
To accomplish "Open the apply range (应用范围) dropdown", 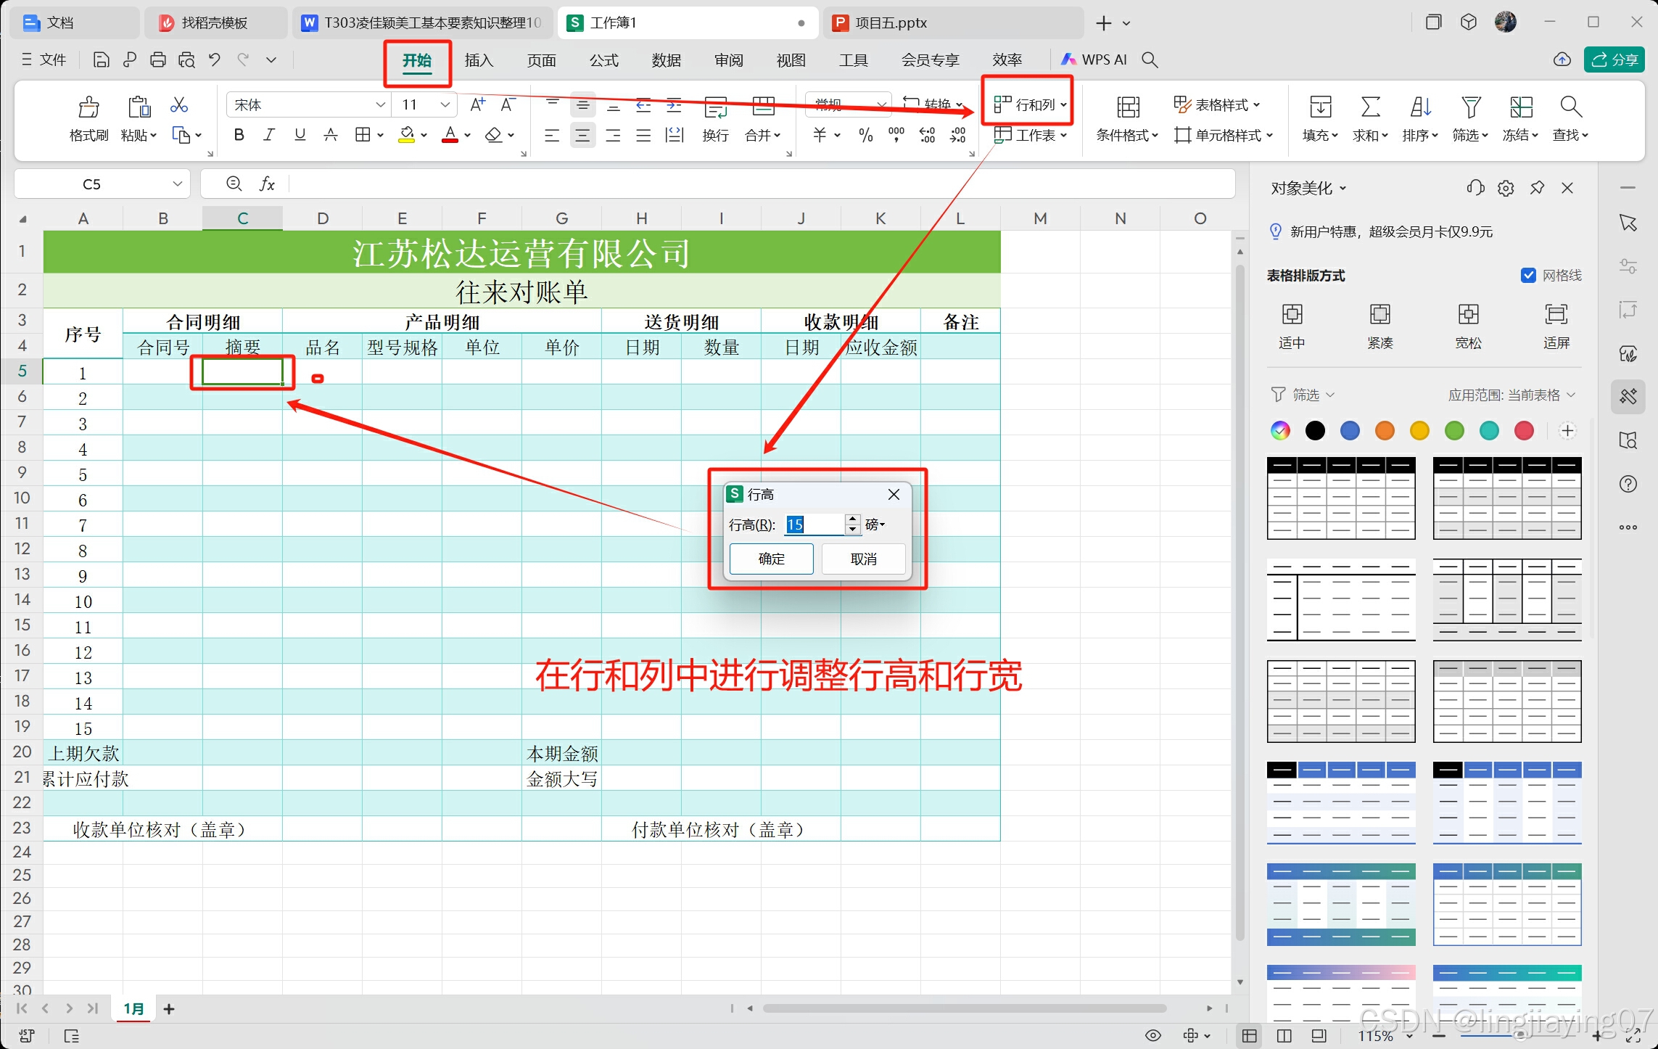I will pos(1511,395).
